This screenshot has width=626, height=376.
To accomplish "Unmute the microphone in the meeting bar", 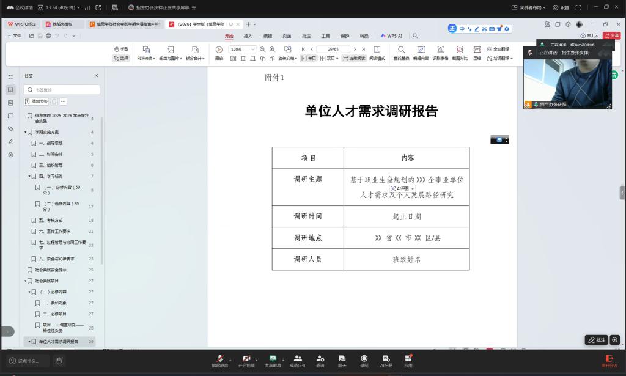I will [219, 360].
